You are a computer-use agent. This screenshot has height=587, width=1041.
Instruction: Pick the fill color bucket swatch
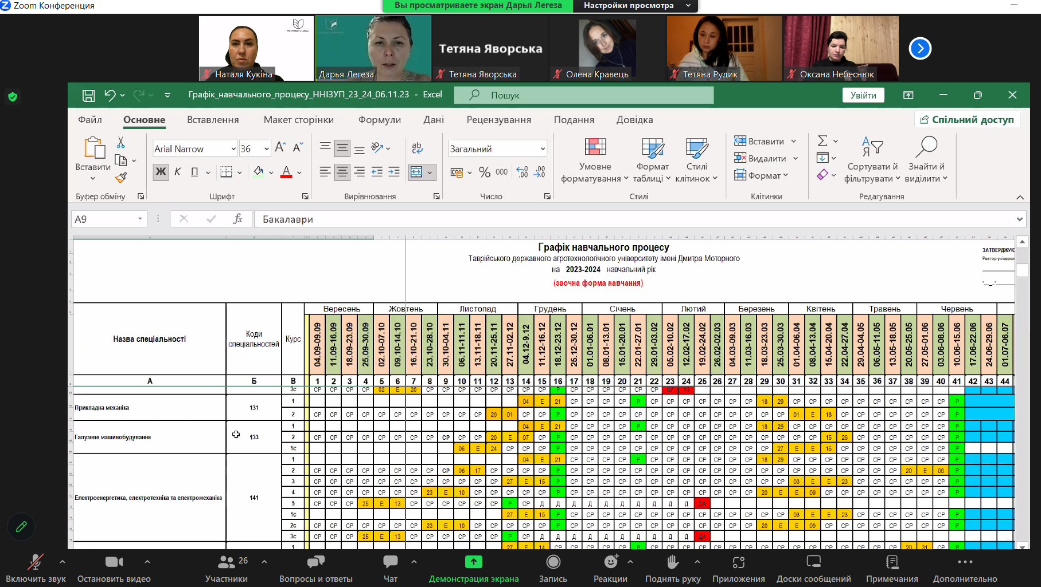(259, 172)
